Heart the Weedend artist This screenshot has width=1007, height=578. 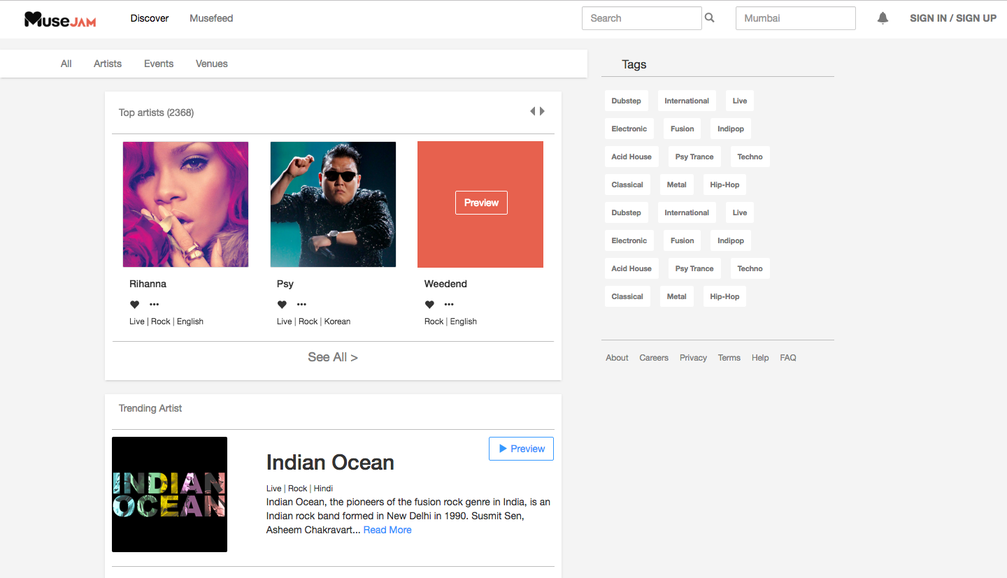click(x=429, y=304)
